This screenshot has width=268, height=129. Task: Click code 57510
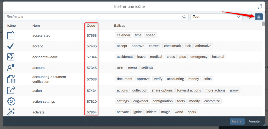point(92,102)
